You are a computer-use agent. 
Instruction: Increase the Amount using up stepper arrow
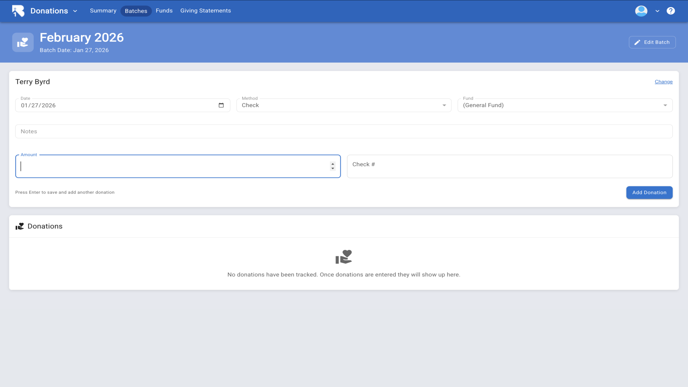[333, 164]
